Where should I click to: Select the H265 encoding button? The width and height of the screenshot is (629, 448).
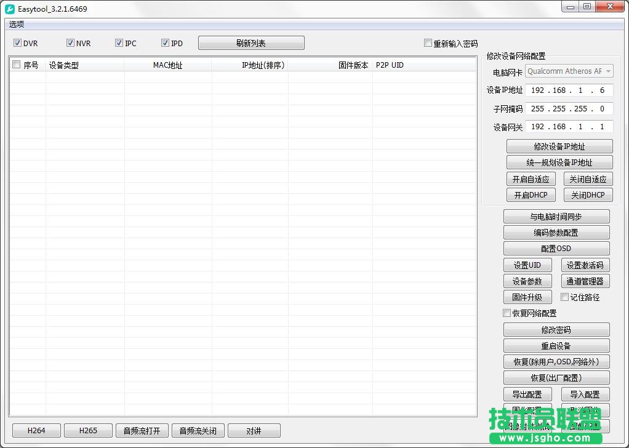click(88, 430)
